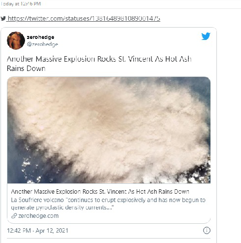This screenshot has height=243, width=241.
Task: Open the circled info icon
Action: coord(207,230)
